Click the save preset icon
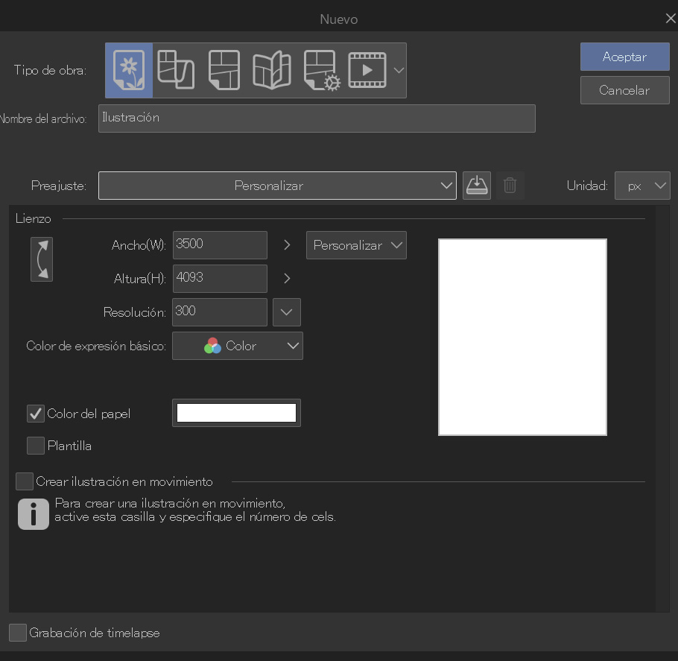This screenshot has height=661, width=678. [477, 186]
